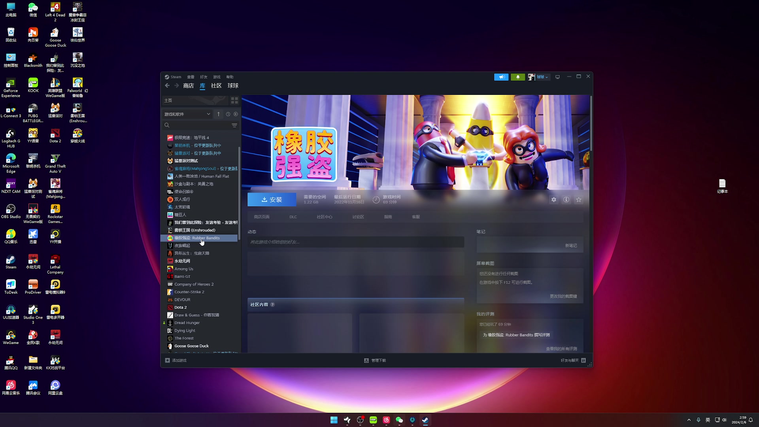Viewport: 759px width, 427px height.
Task: Open the 讨论区 link
Action: (358, 217)
